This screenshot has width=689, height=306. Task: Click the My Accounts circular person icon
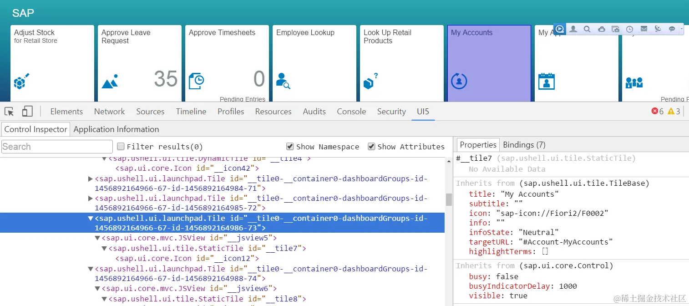coord(459,81)
